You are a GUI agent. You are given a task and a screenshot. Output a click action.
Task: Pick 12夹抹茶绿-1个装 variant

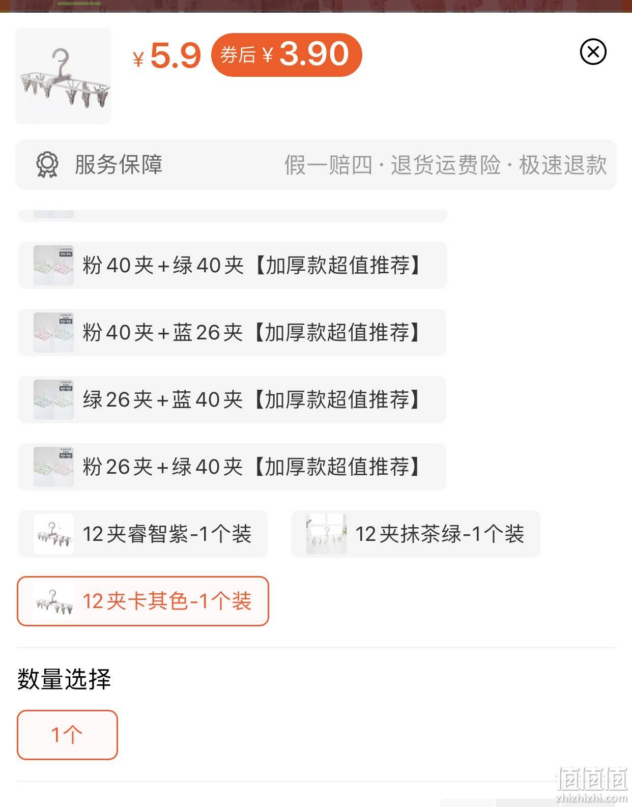(416, 534)
